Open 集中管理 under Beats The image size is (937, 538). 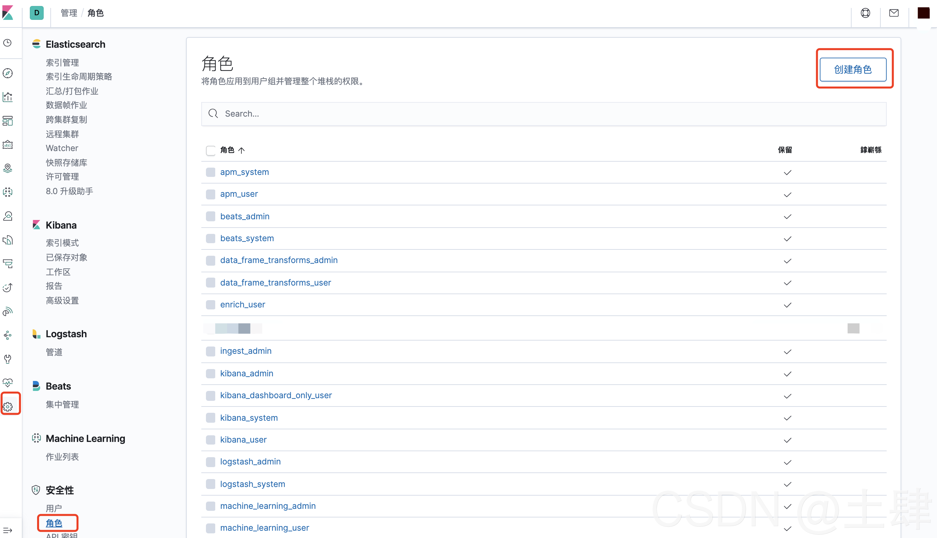coord(62,404)
